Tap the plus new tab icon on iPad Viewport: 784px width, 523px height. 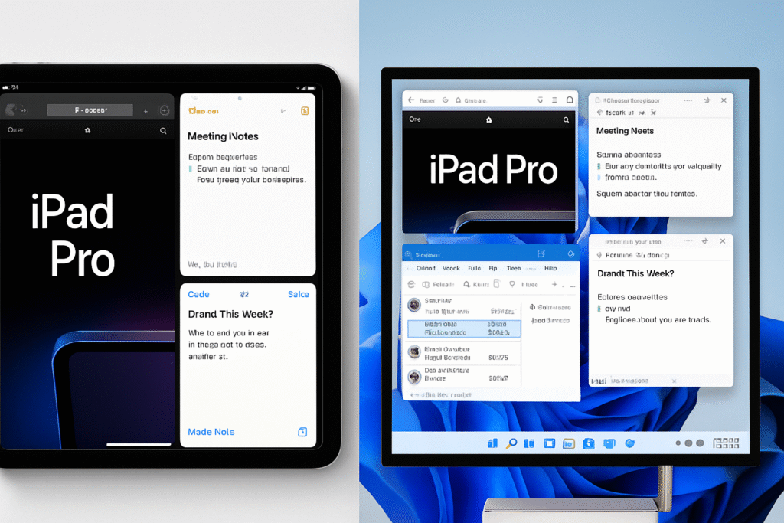pyautogui.click(x=145, y=111)
